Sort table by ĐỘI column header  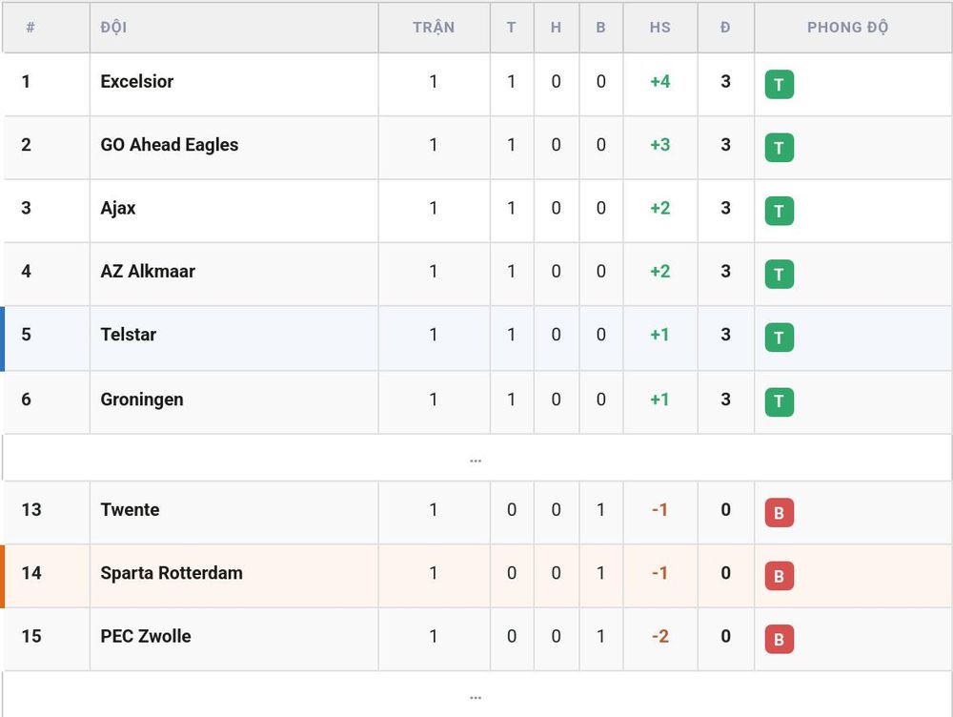point(113,28)
